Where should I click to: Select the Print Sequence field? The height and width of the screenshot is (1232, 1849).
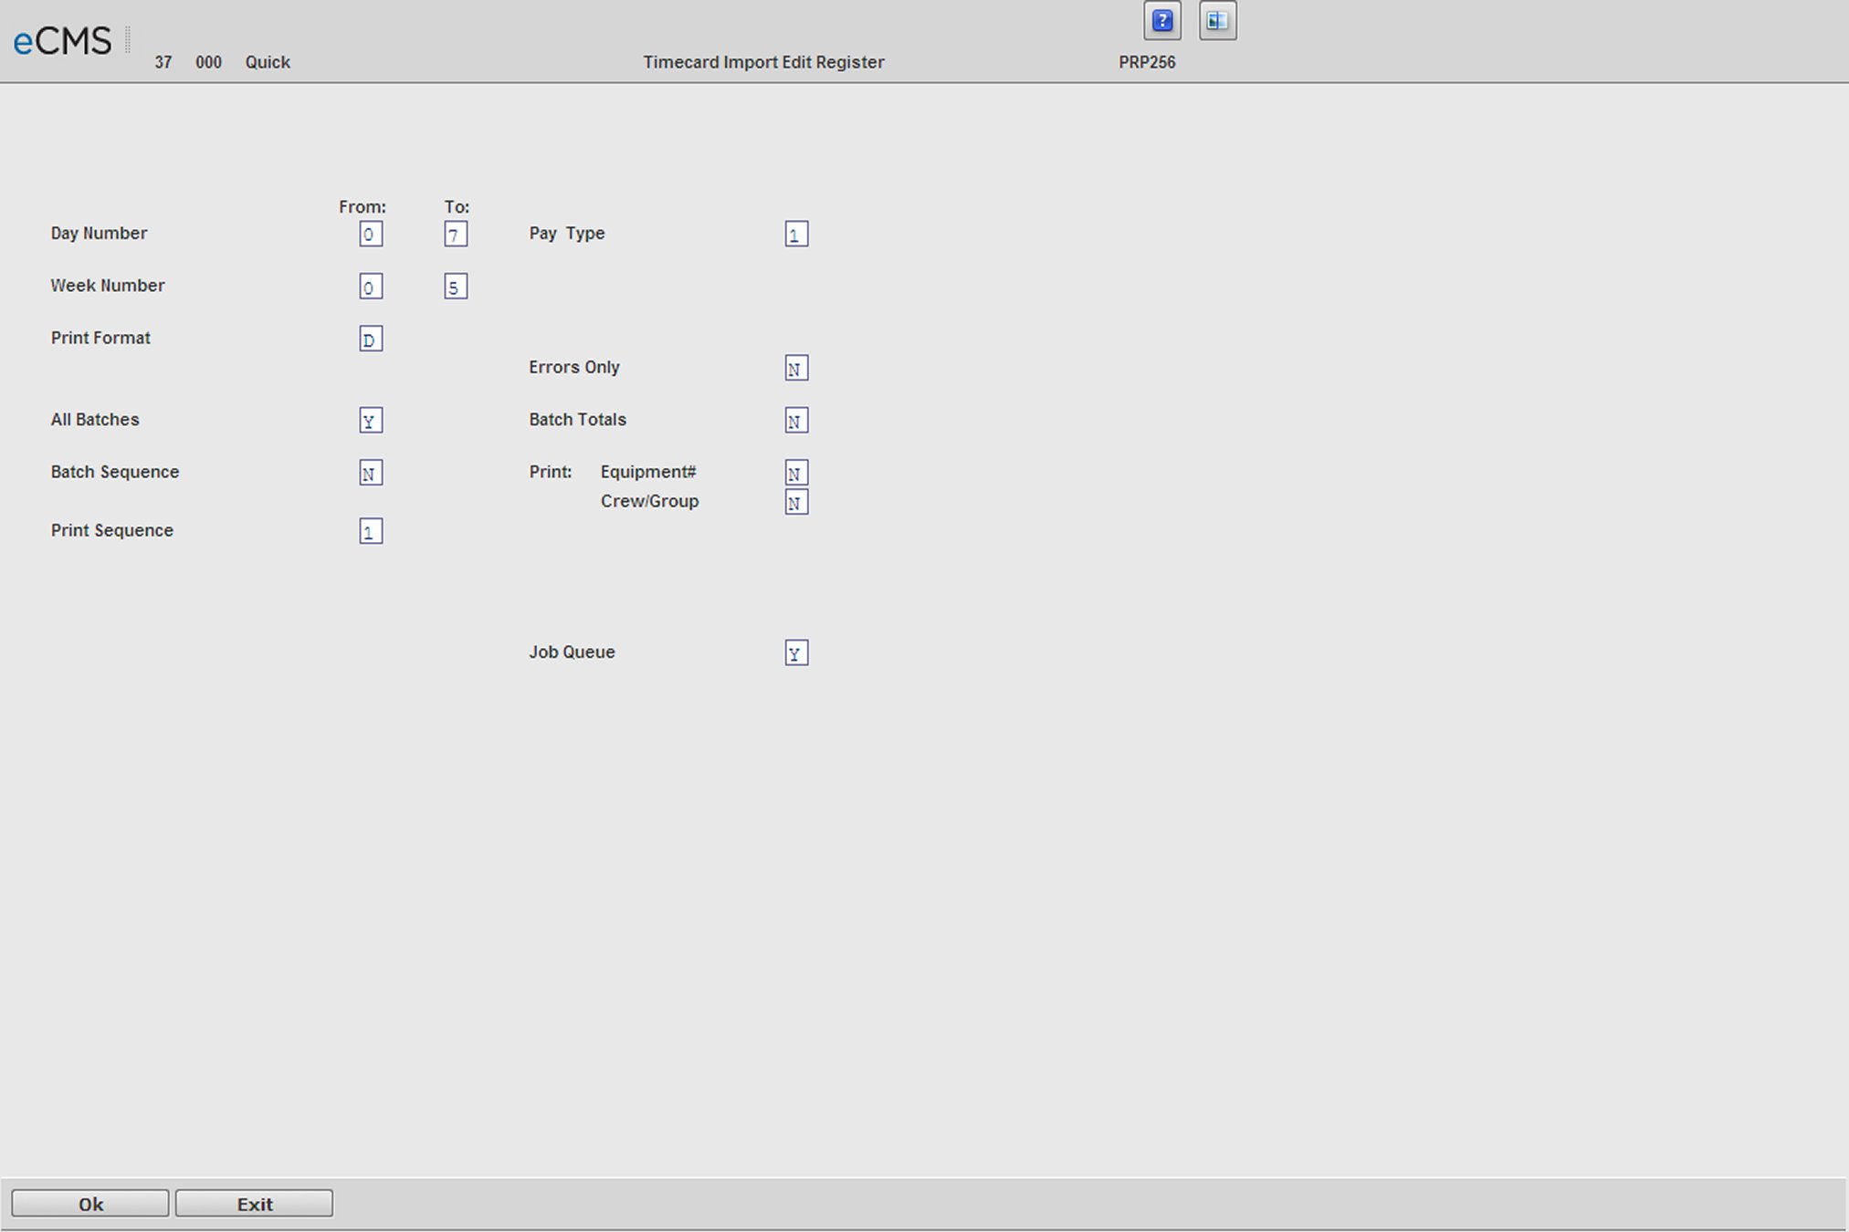[371, 531]
